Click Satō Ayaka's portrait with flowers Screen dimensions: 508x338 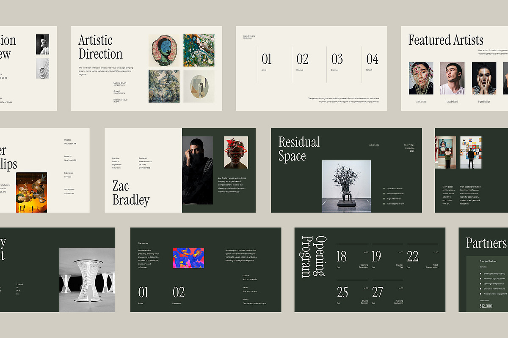point(421,78)
